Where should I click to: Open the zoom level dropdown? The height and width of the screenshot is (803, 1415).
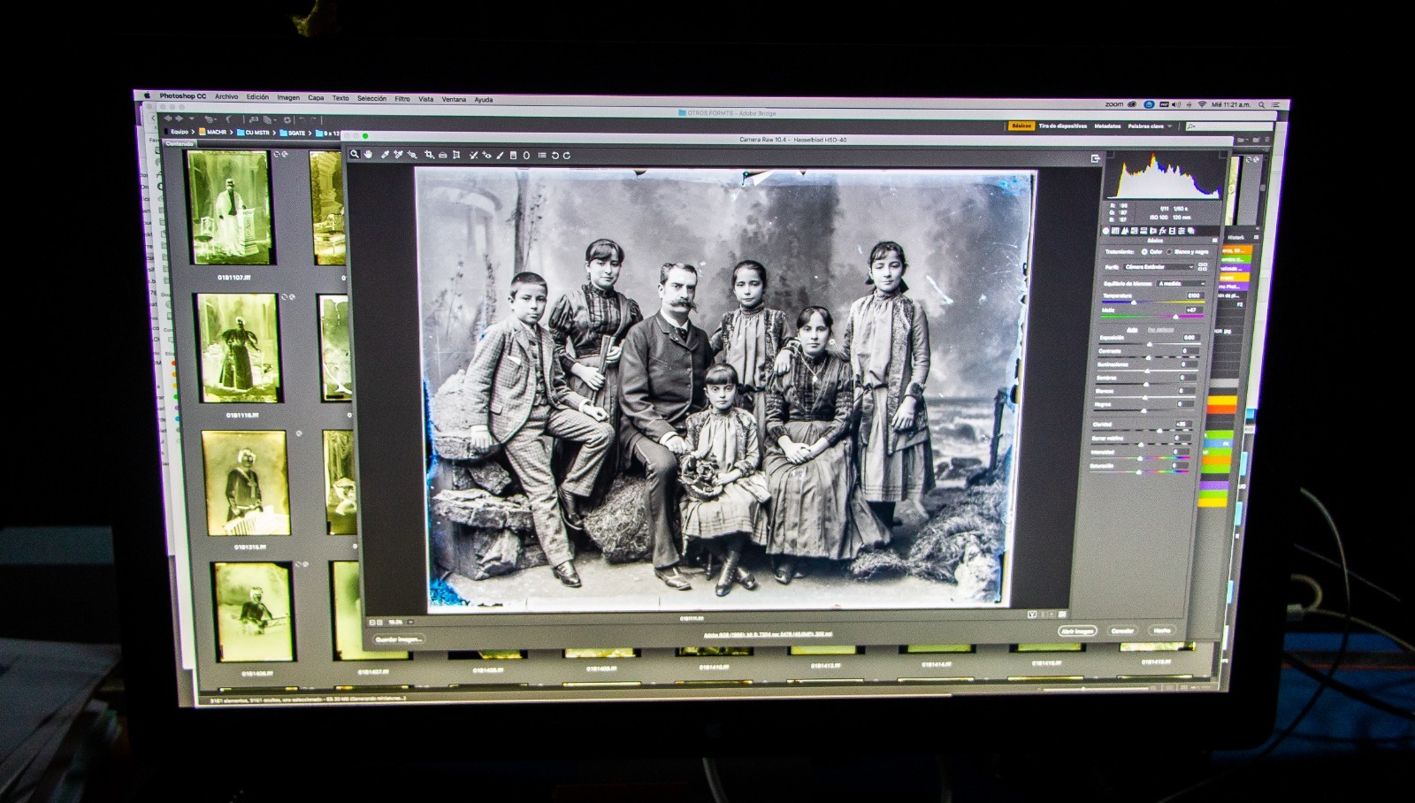click(410, 622)
